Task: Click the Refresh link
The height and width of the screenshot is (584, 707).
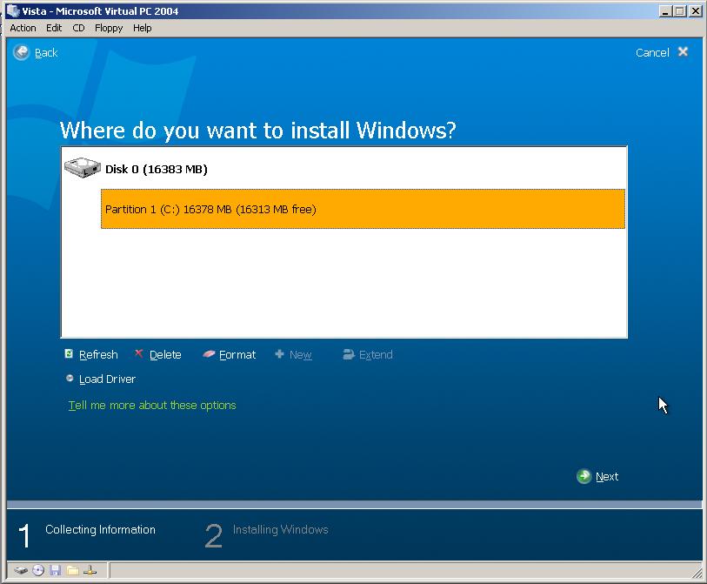Action: (98, 355)
